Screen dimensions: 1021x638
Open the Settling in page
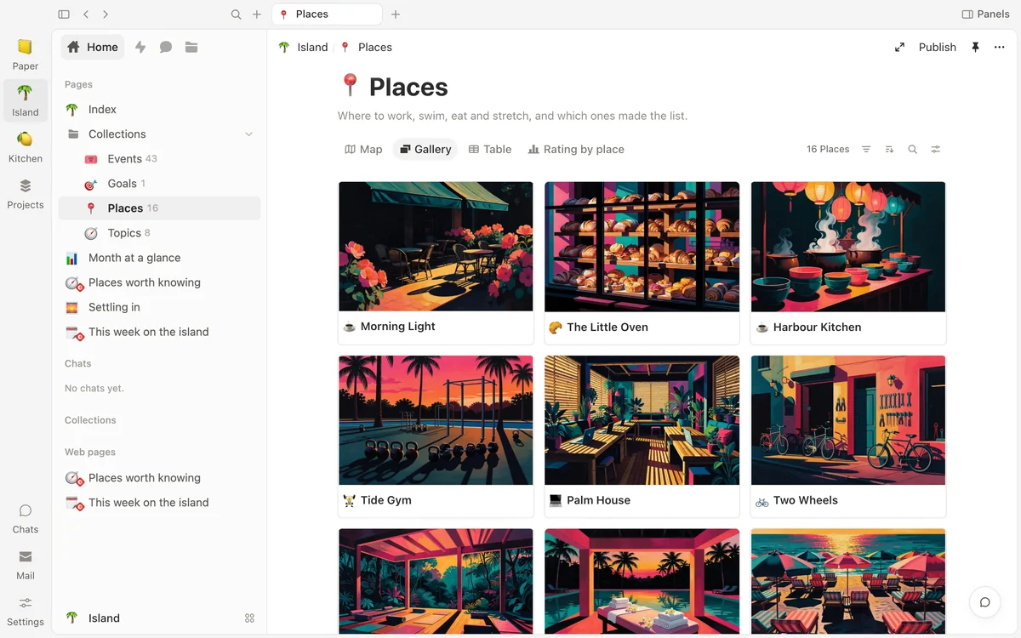159,307
